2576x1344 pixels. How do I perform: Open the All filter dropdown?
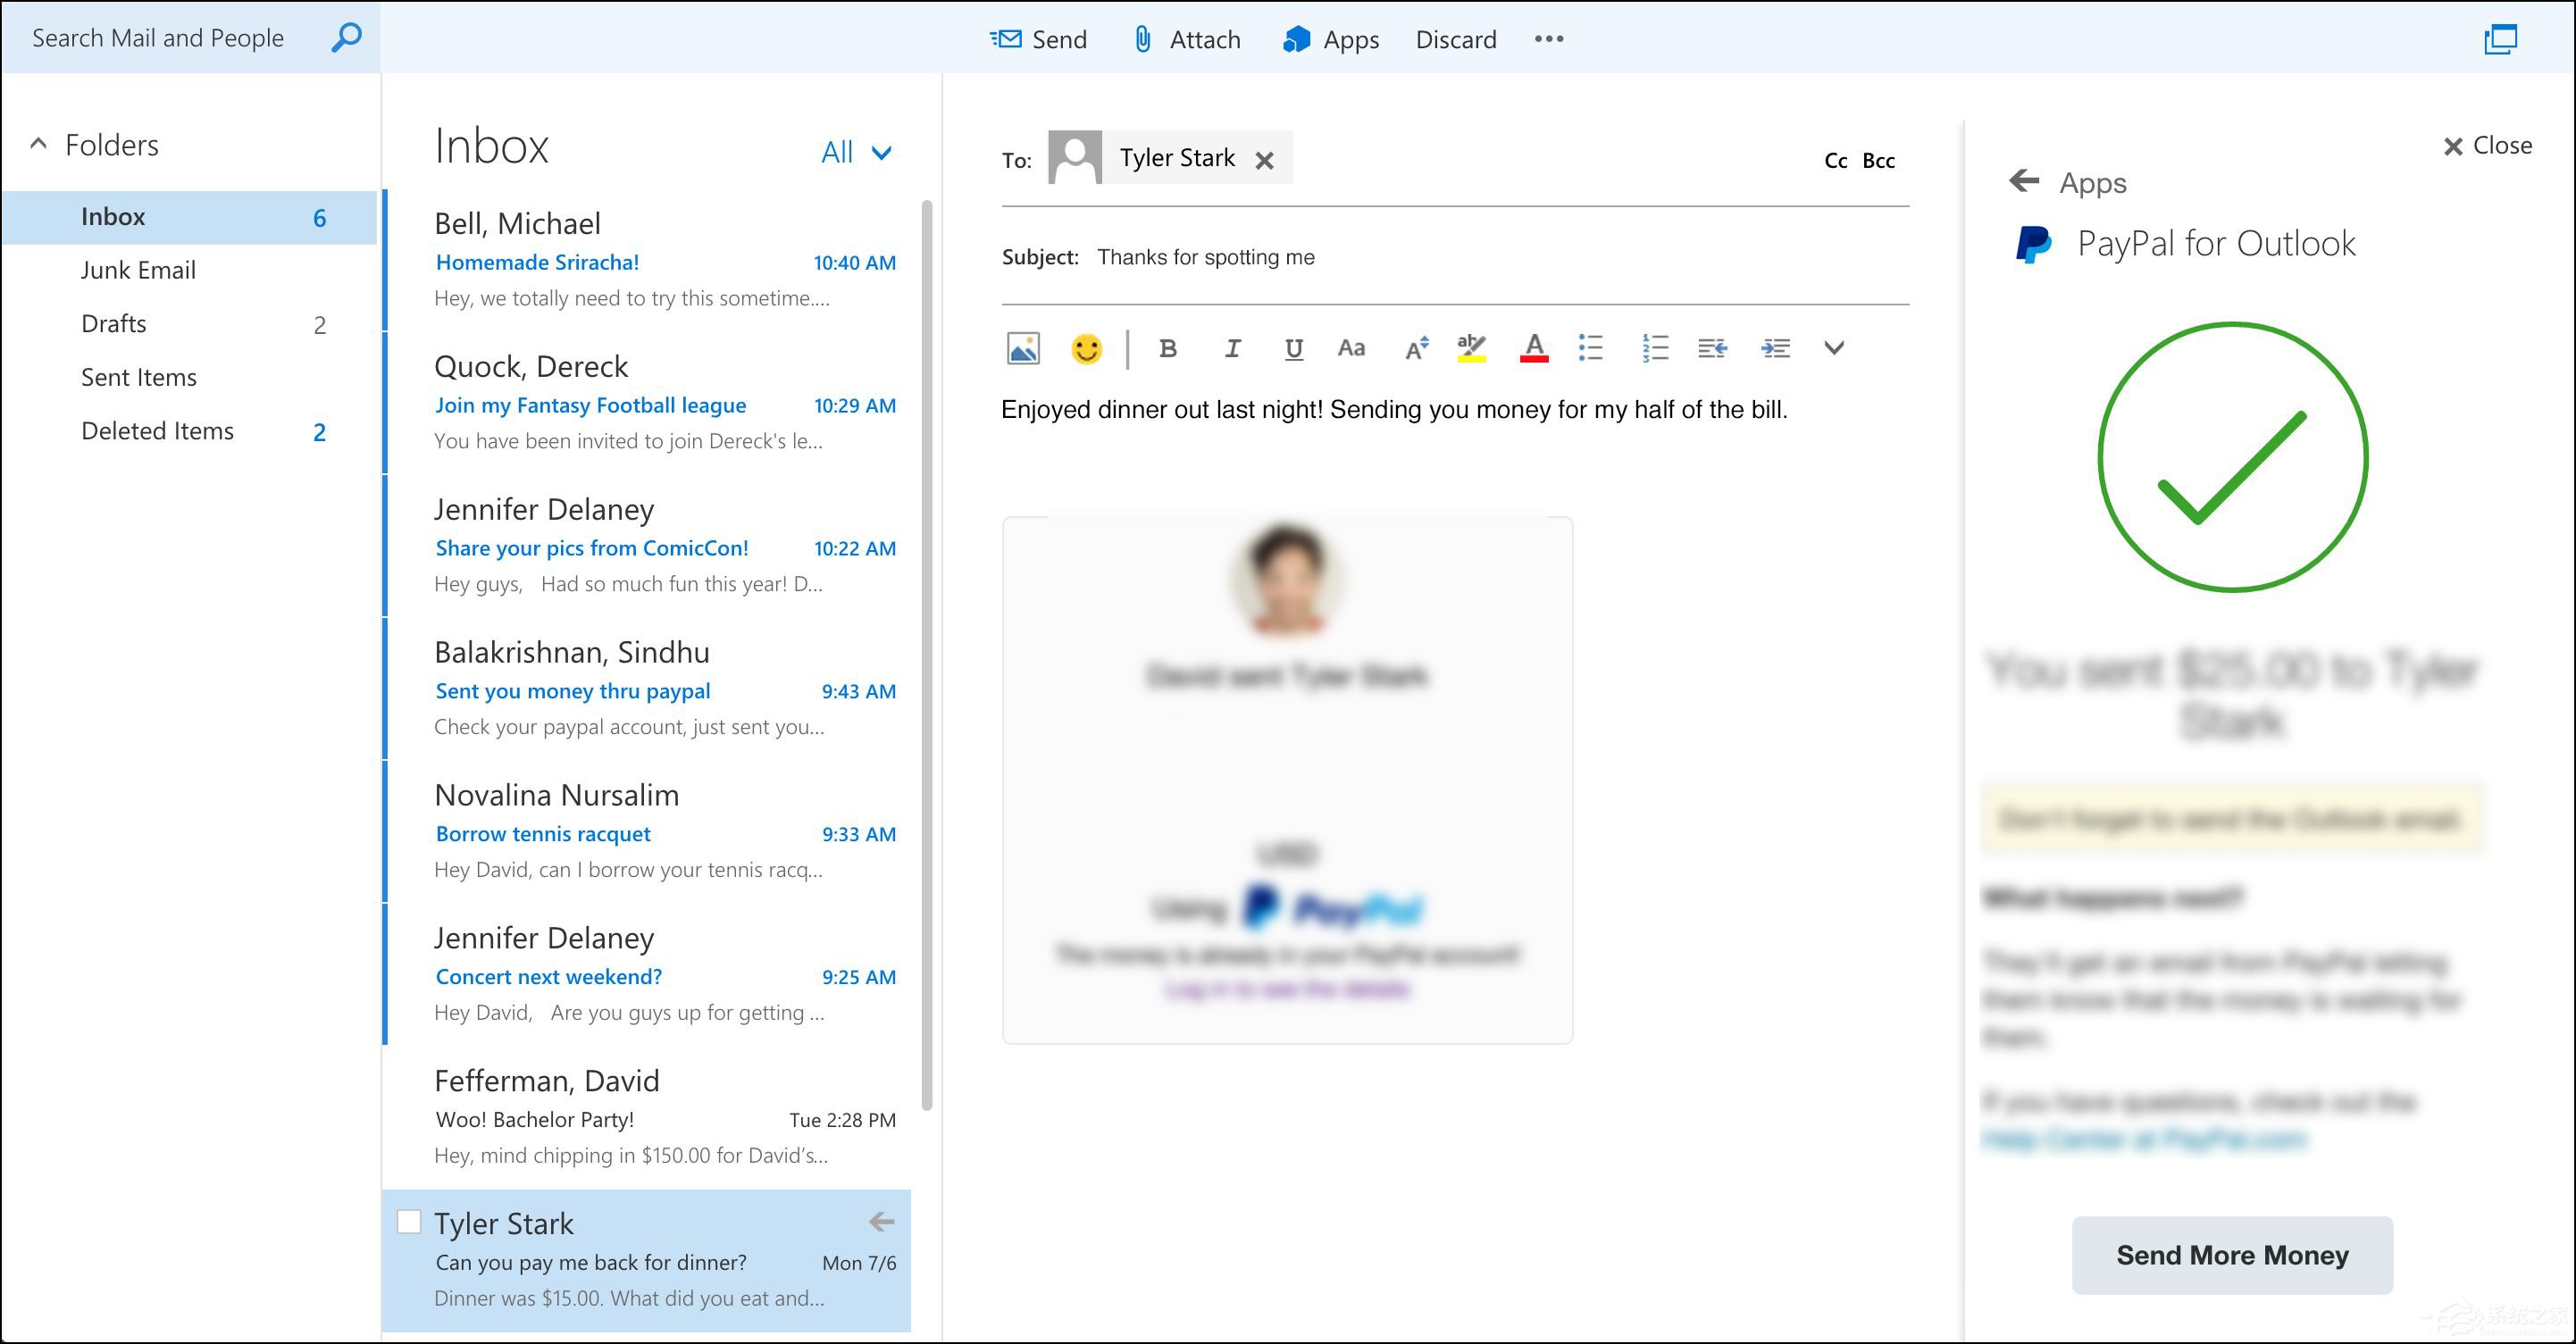(855, 152)
